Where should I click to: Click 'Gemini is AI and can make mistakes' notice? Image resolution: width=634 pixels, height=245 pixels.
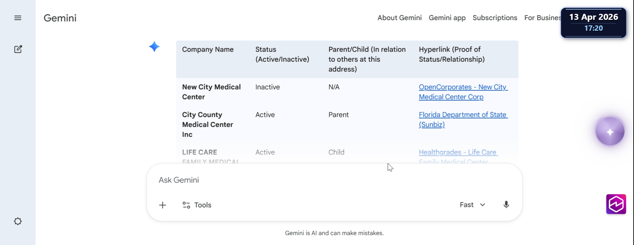tap(334, 233)
